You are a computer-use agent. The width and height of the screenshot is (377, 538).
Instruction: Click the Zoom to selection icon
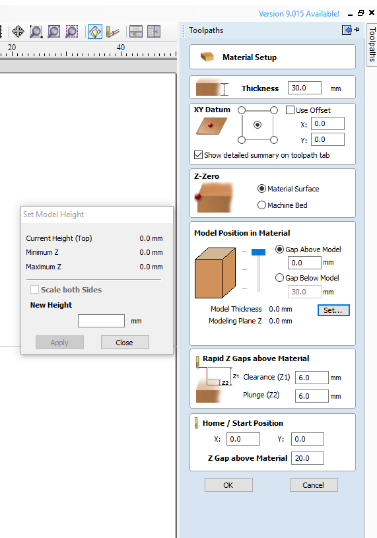click(x=72, y=32)
